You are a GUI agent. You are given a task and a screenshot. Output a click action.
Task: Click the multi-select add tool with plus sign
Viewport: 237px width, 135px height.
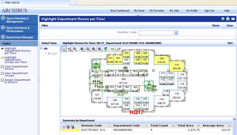[69, 49]
